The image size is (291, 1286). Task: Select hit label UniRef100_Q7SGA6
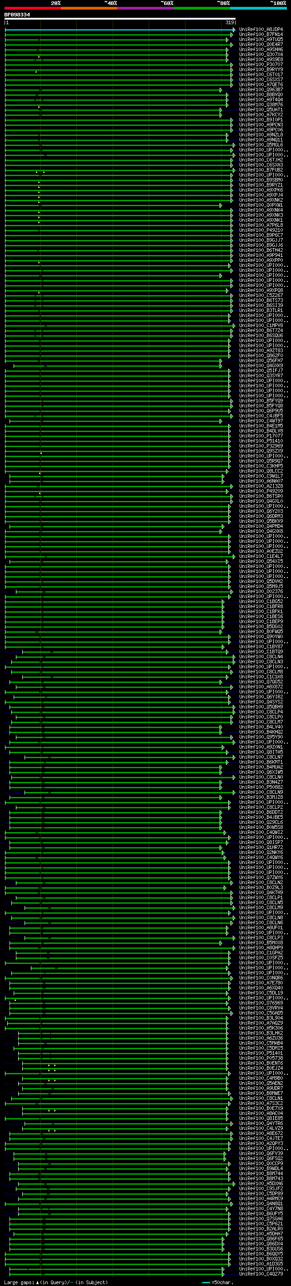click(x=261, y=1219)
